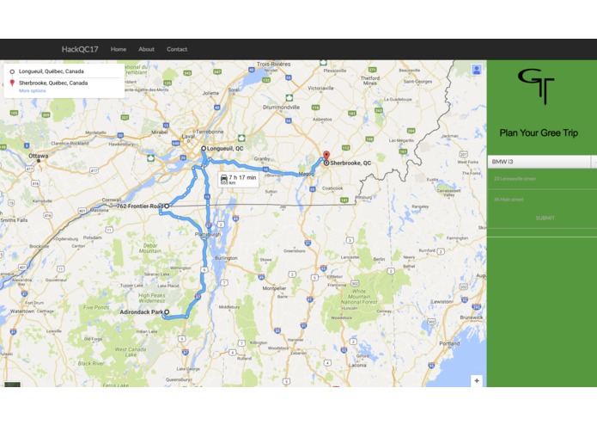Click the Trois-Rivières label on map
Screen dimensions: 597x425
tap(273, 64)
